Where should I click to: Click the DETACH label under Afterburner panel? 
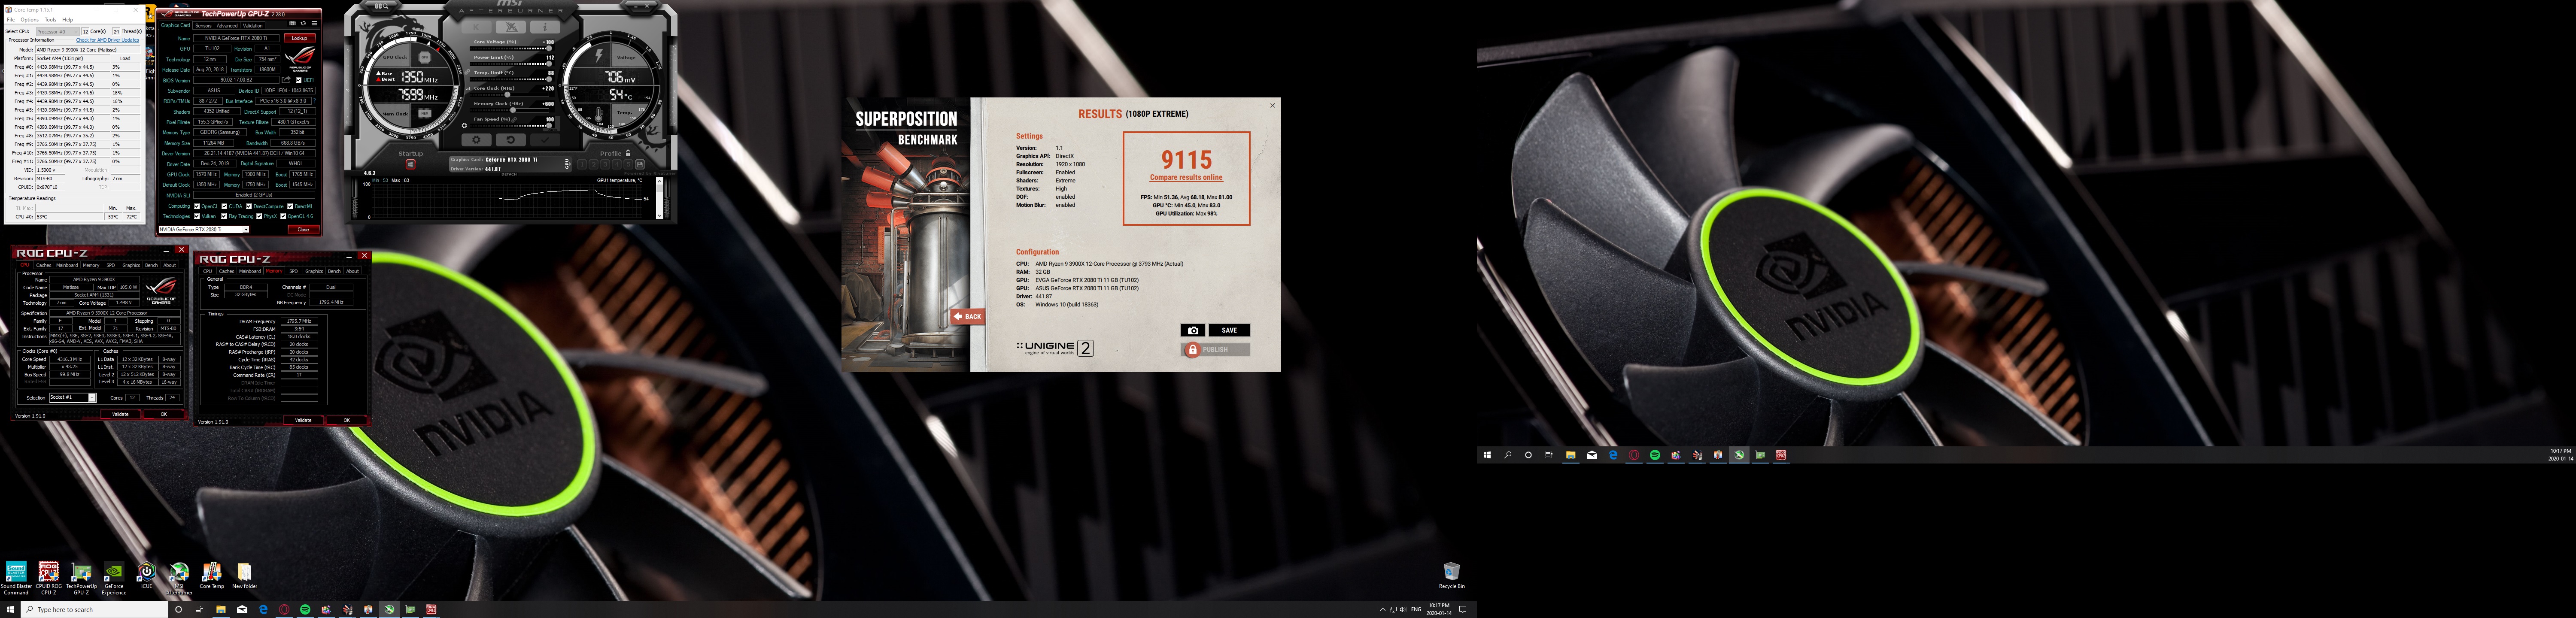[x=509, y=174]
